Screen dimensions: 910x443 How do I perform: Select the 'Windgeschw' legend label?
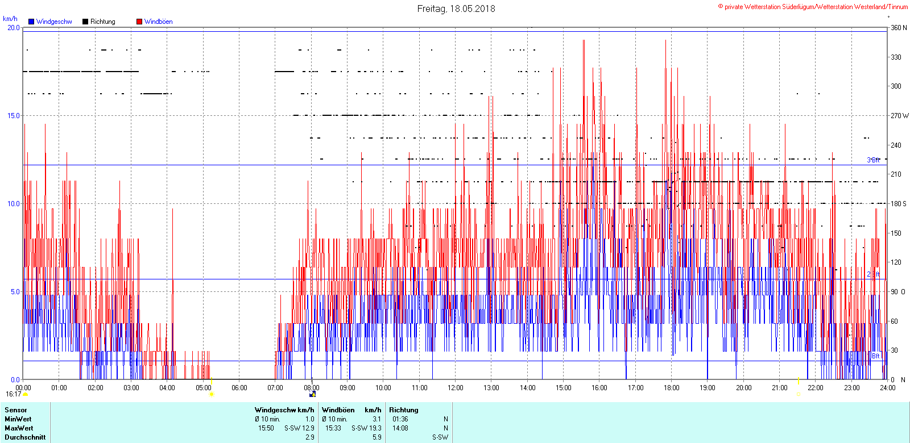(x=54, y=22)
